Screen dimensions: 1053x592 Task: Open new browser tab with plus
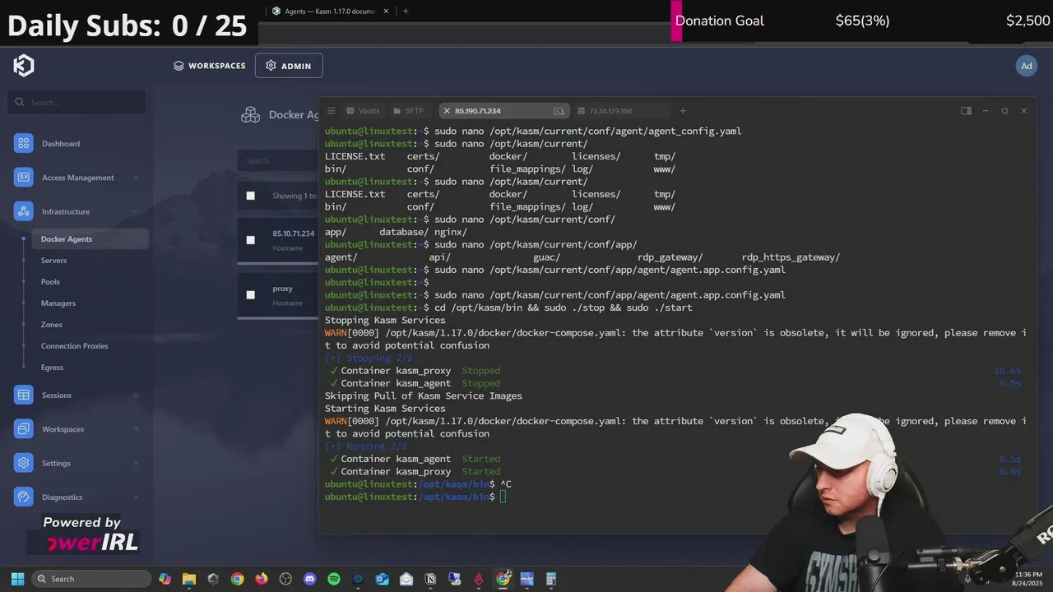(x=406, y=12)
